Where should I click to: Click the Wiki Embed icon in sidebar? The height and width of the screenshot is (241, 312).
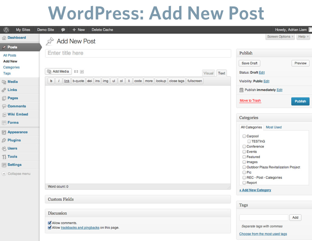point(4,115)
